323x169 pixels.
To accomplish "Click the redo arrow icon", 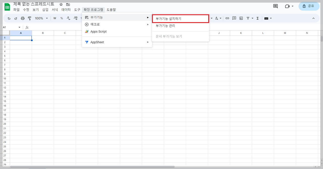I will (16, 18).
